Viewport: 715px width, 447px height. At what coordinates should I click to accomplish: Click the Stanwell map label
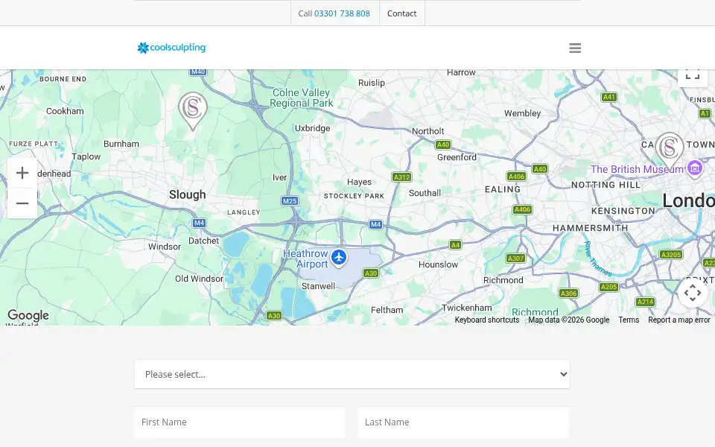[x=318, y=286]
